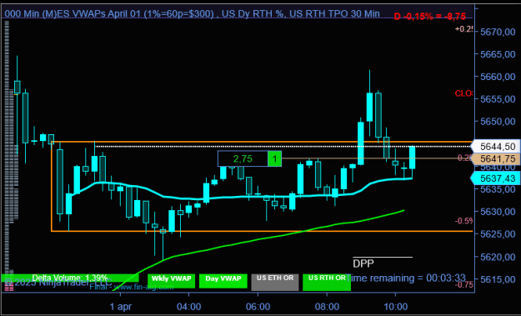Click the 04:00 time axis label
This screenshot has height=316, width=521.
point(188,306)
